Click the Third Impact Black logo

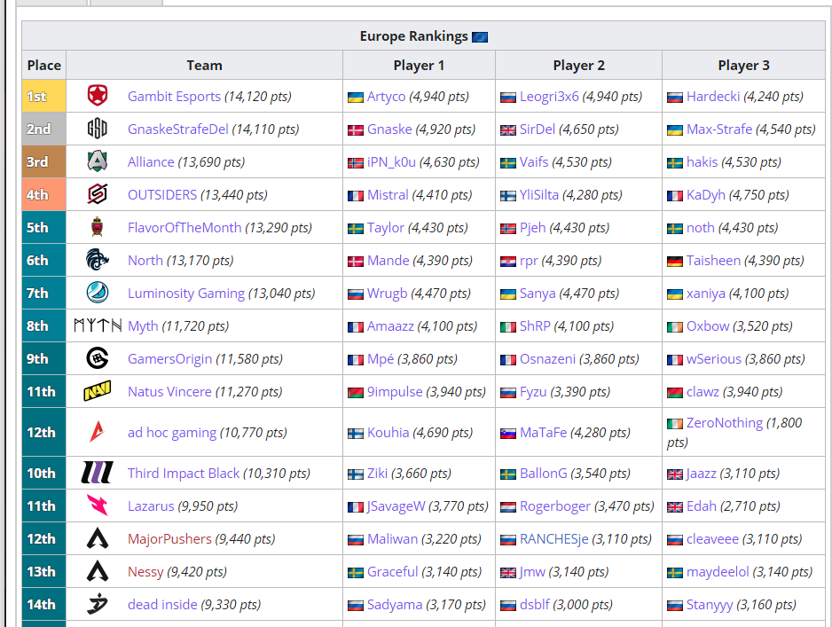[98, 472]
